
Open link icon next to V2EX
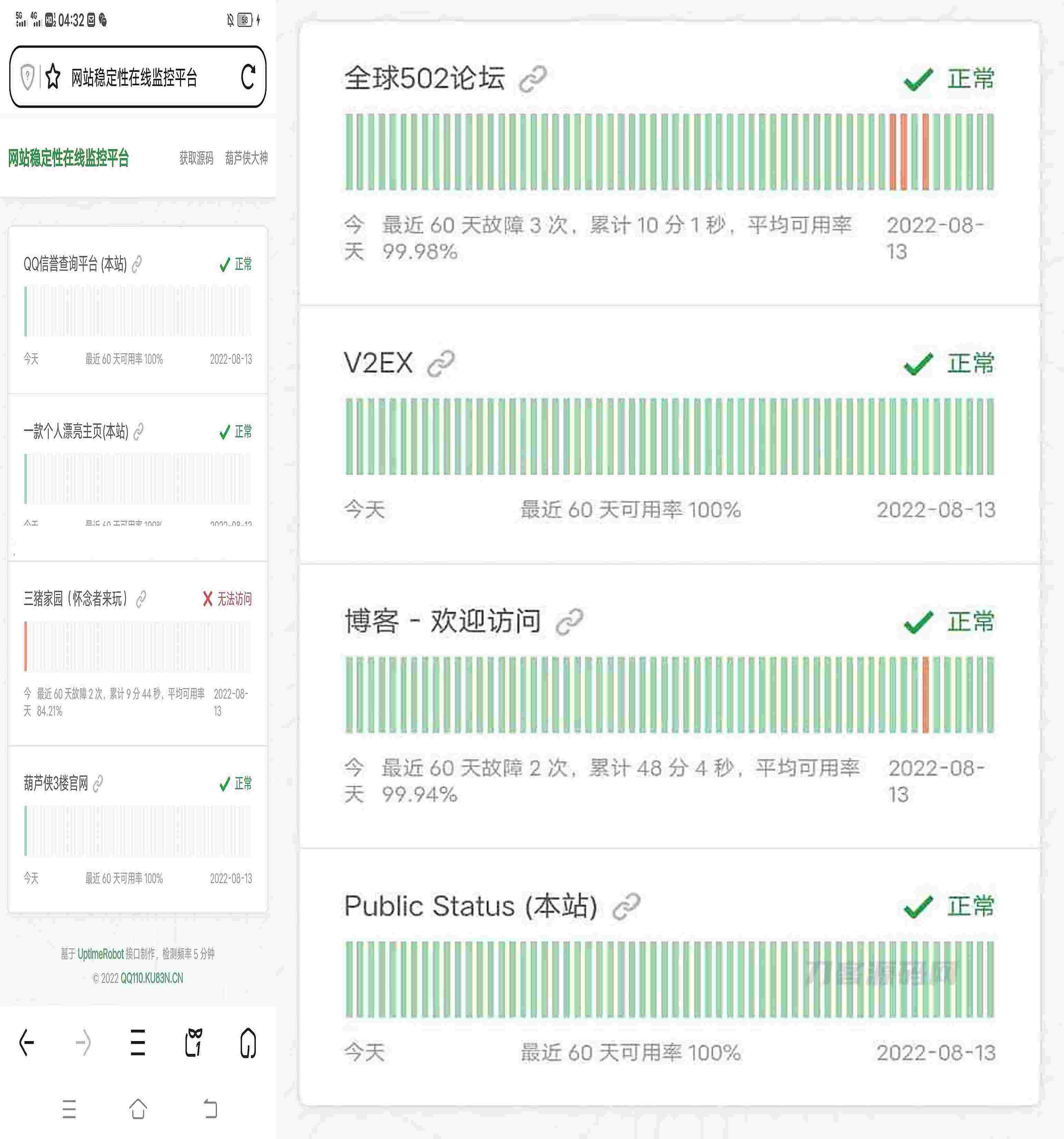441,363
